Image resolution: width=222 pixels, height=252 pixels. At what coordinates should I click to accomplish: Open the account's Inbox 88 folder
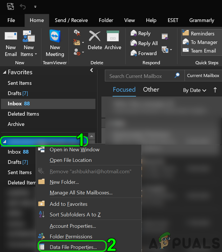[18, 152]
